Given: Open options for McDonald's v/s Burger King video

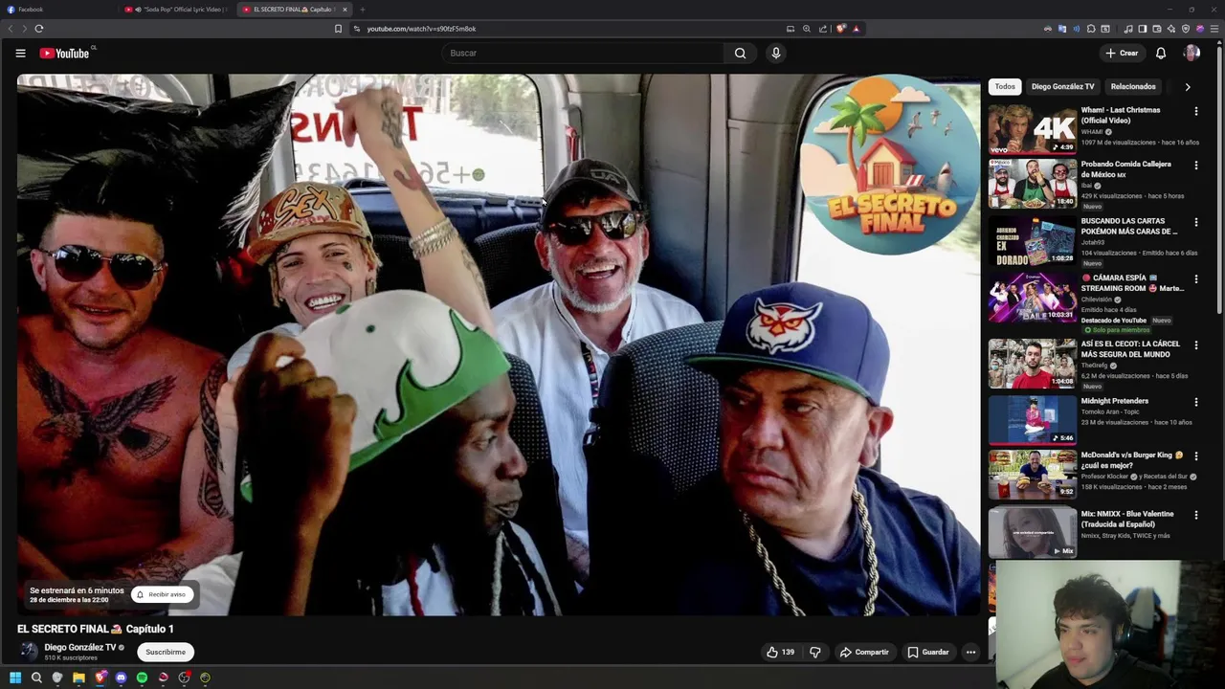Looking at the screenshot, I should [1195, 456].
